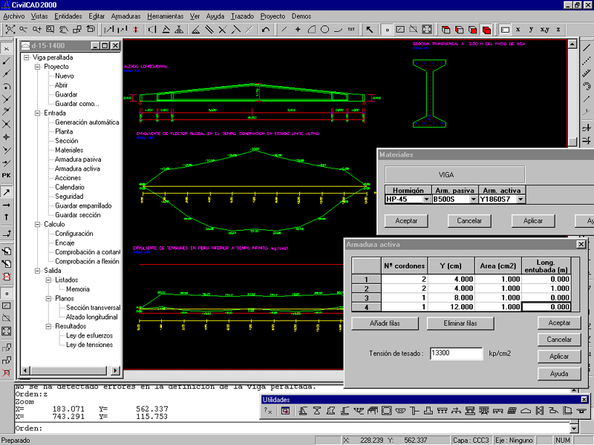Viewport: 594px width, 445px height.
Task: Click the PK tool in left toolbar
Action: (7, 175)
